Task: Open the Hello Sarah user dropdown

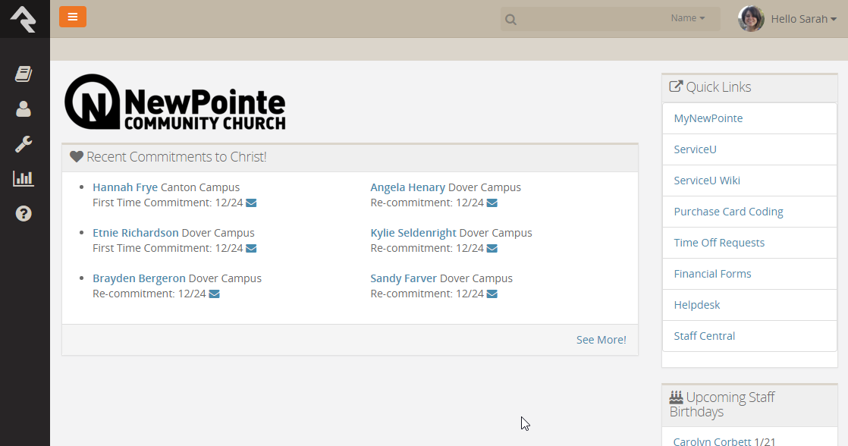Action: click(802, 19)
